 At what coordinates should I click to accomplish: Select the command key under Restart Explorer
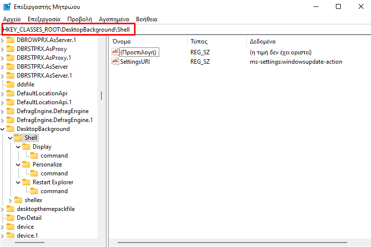click(54, 191)
